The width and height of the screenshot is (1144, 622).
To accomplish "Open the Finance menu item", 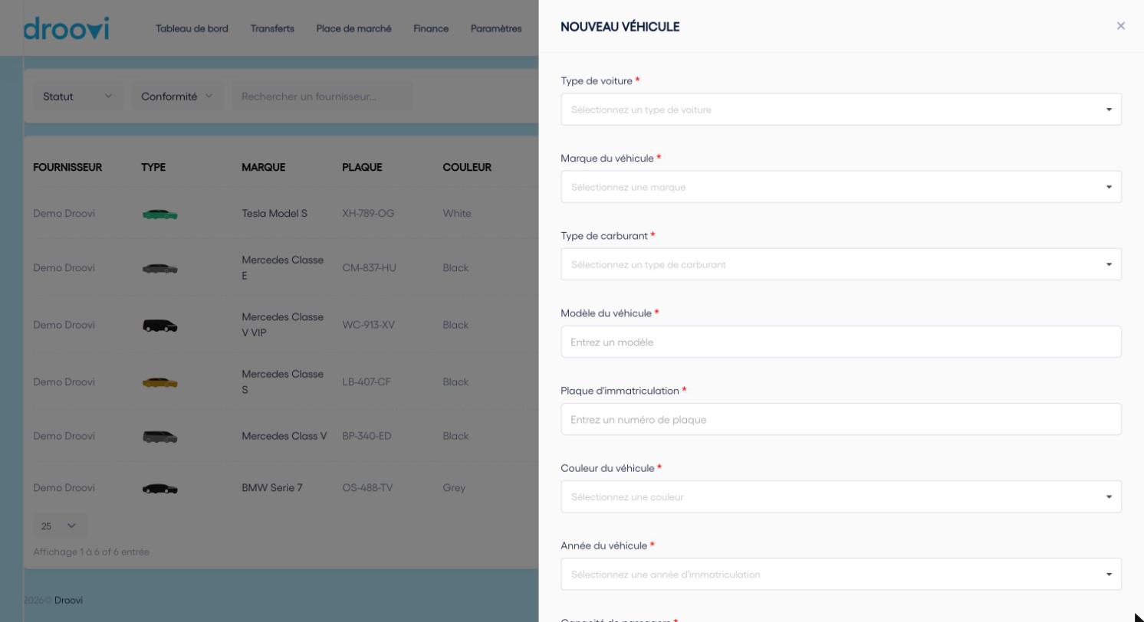I will tap(431, 28).
